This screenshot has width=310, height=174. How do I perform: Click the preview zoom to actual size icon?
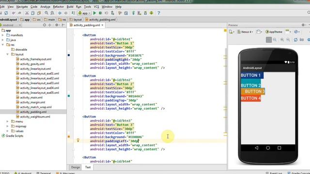point(275,40)
